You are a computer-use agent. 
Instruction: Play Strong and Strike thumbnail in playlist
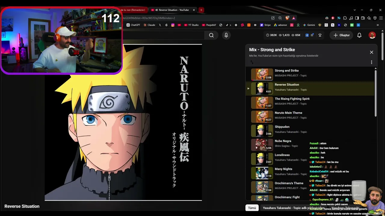(262, 74)
